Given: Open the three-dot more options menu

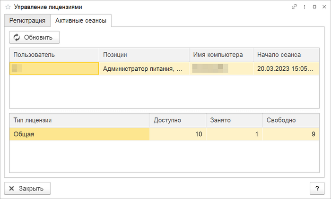Looking at the screenshot, I should pos(304,7).
